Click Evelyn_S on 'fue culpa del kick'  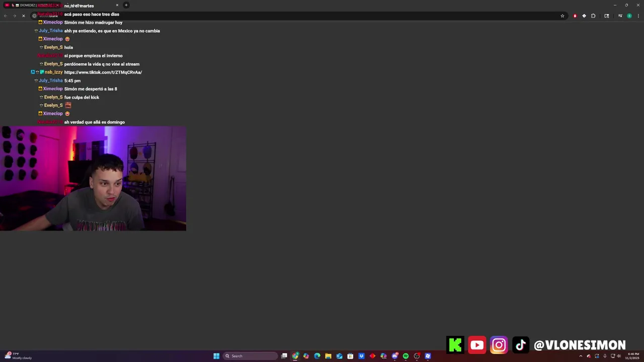(x=53, y=97)
